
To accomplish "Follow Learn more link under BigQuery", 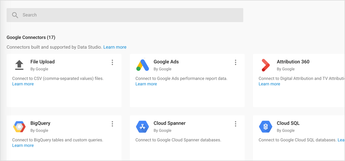I will pos(23,146).
